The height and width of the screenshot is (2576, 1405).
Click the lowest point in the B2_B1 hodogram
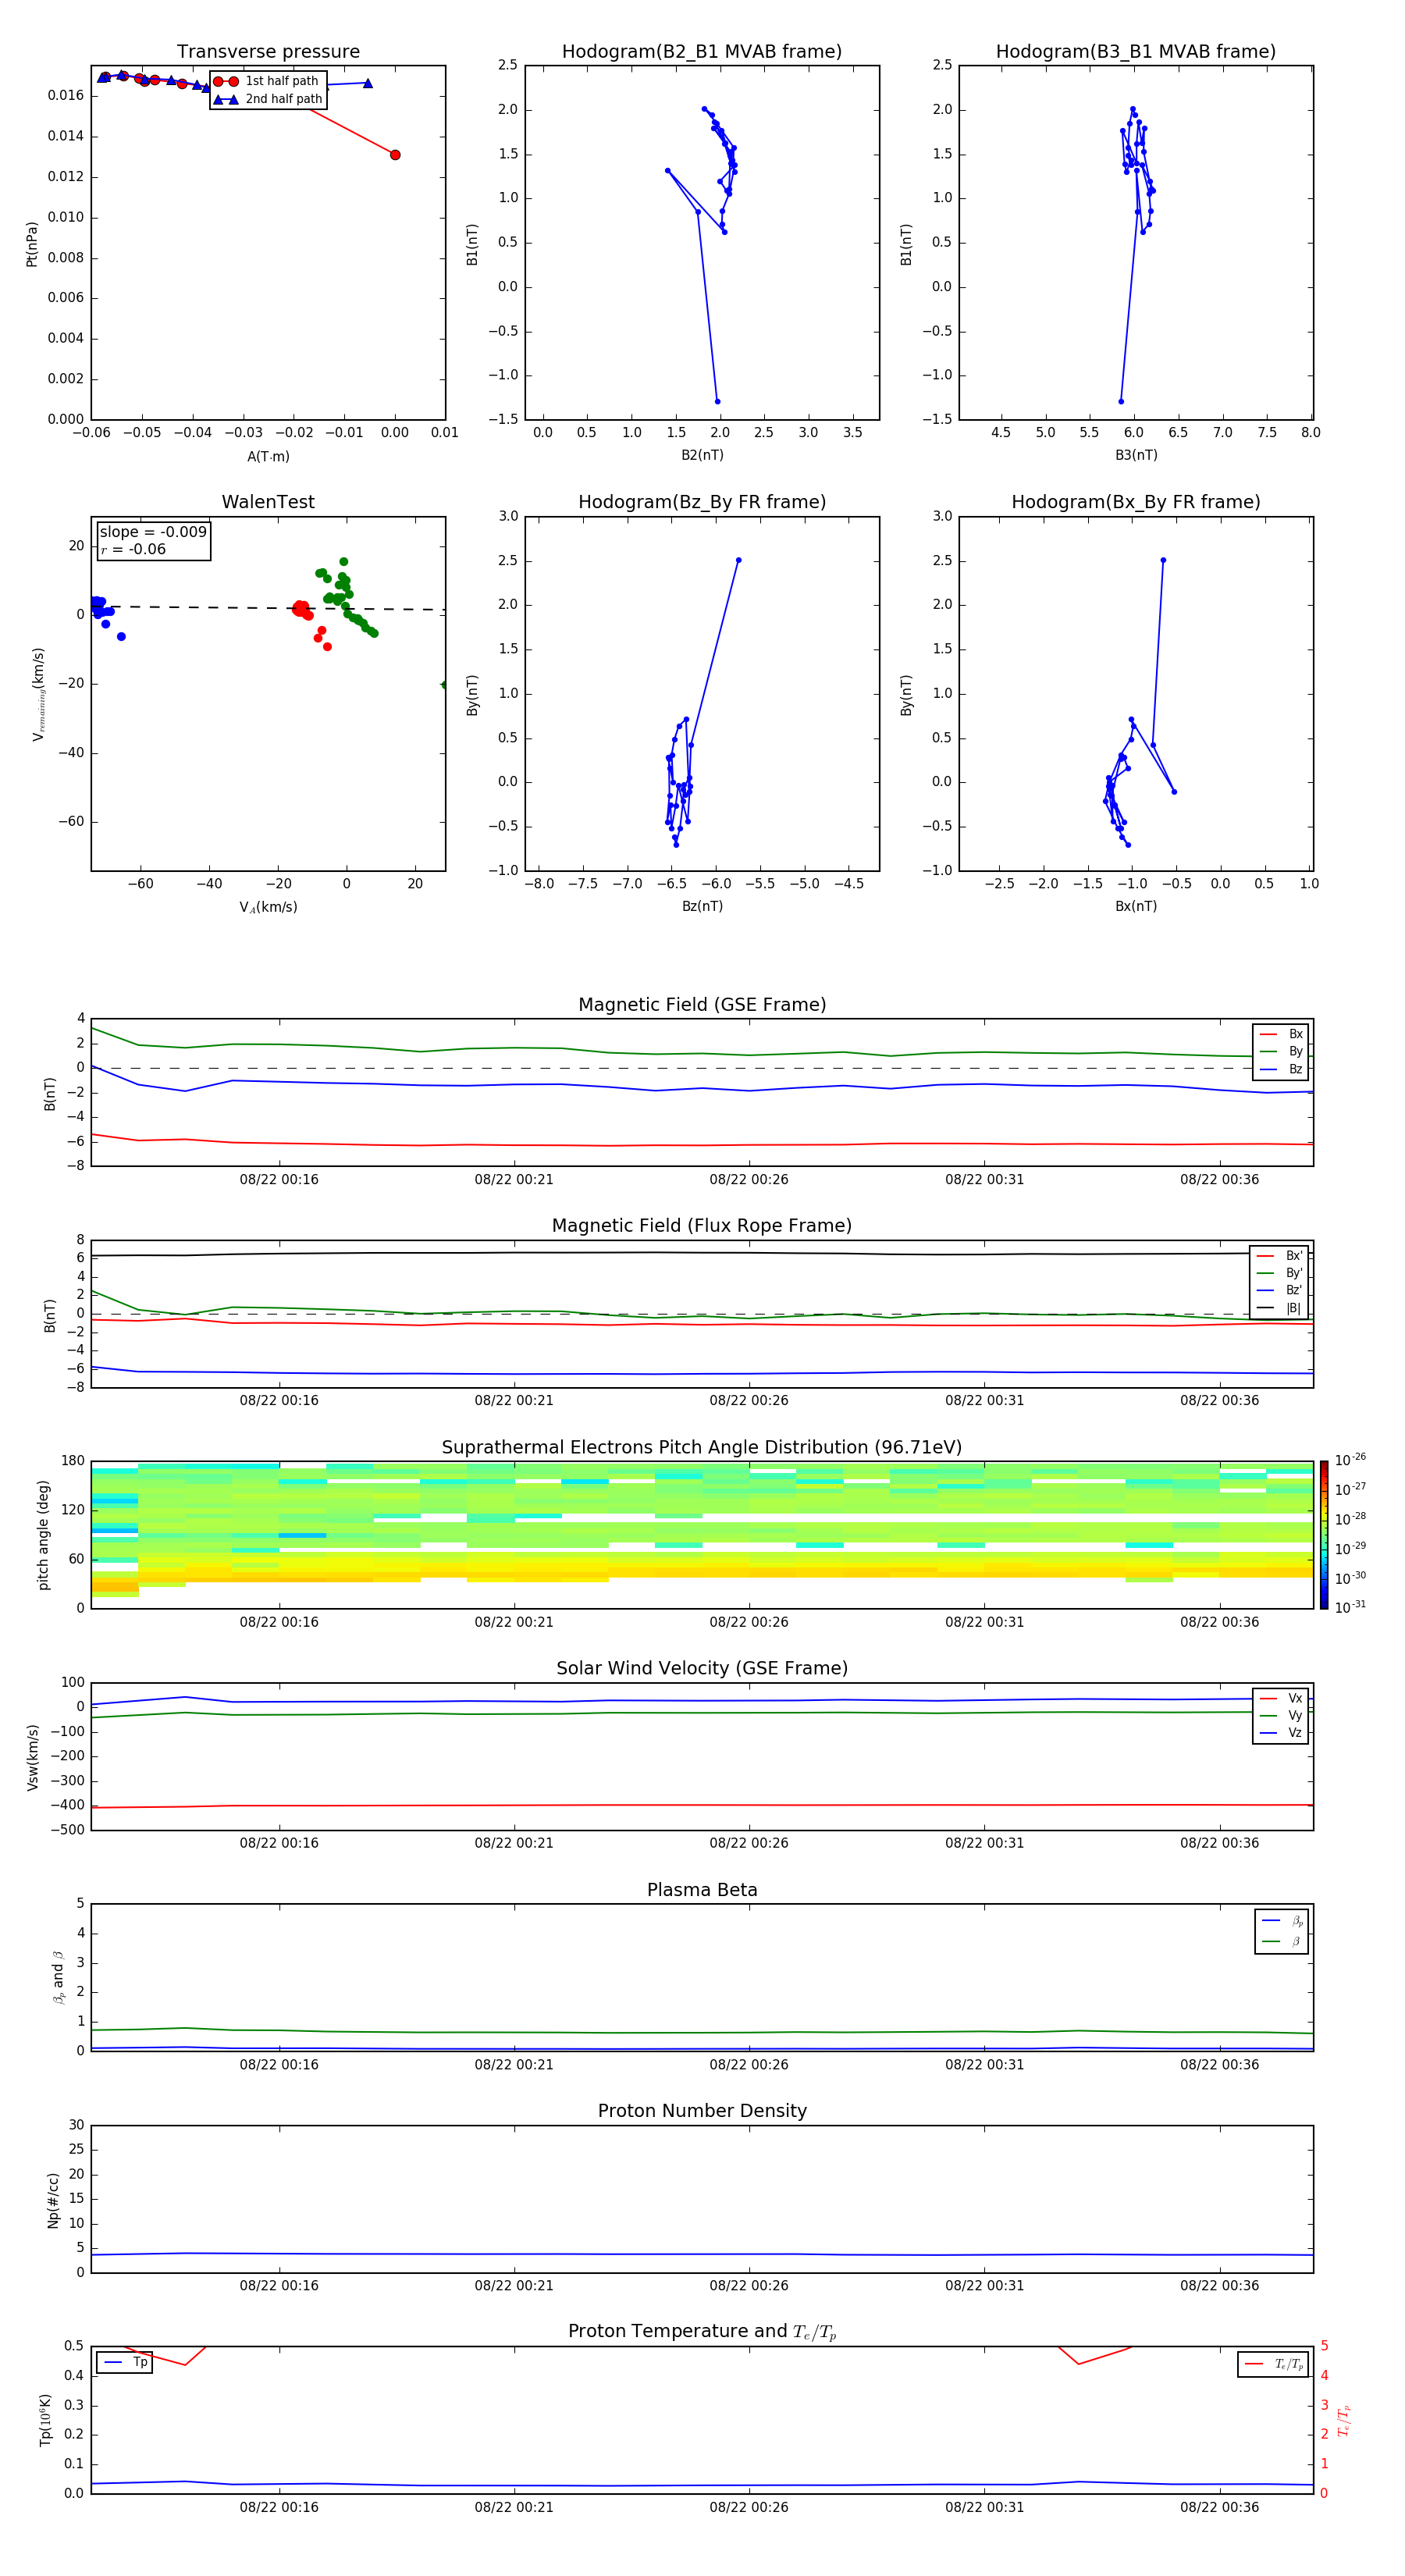click(x=717, y=402)
